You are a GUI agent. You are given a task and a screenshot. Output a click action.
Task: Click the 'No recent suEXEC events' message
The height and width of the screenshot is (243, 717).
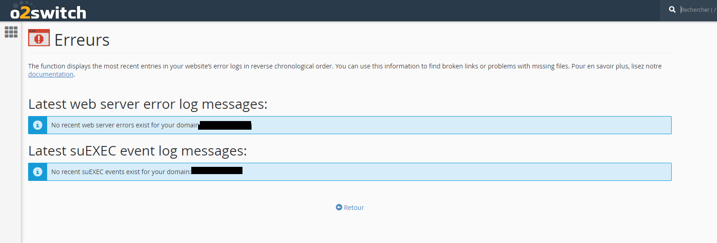tap(121, 172)
